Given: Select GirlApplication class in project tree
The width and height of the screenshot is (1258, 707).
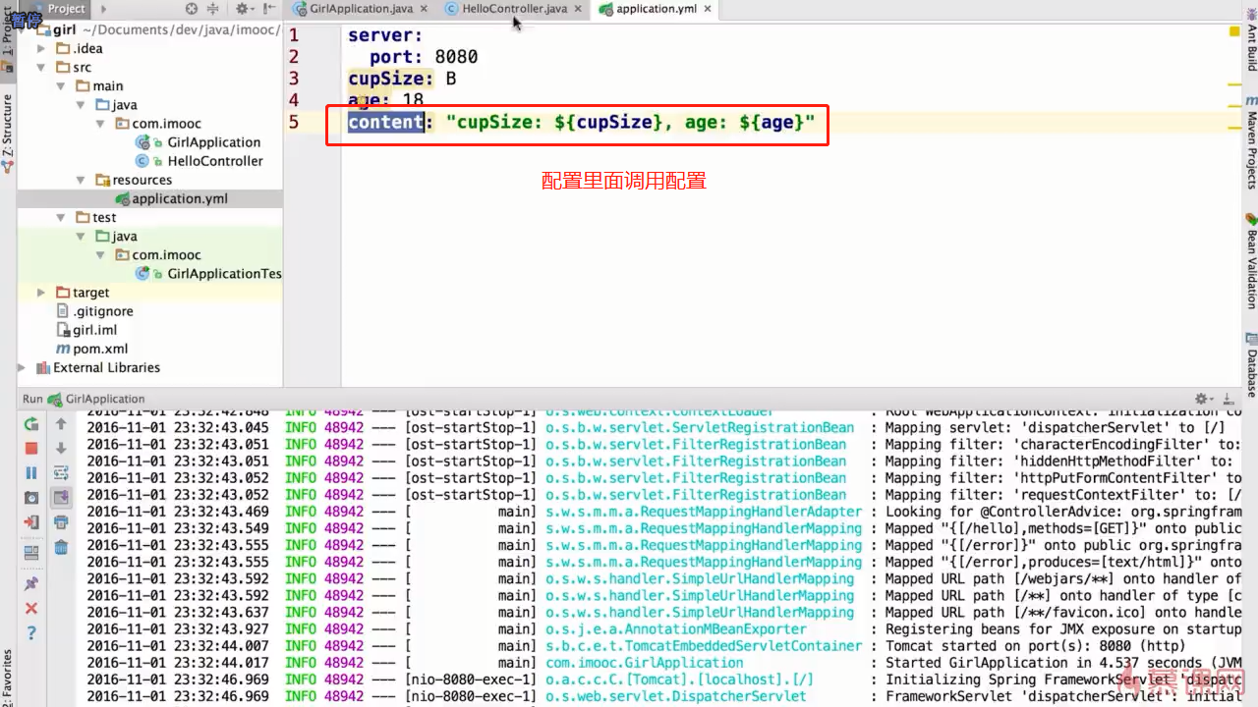Looking at the screenshot, I should (213, 142).
